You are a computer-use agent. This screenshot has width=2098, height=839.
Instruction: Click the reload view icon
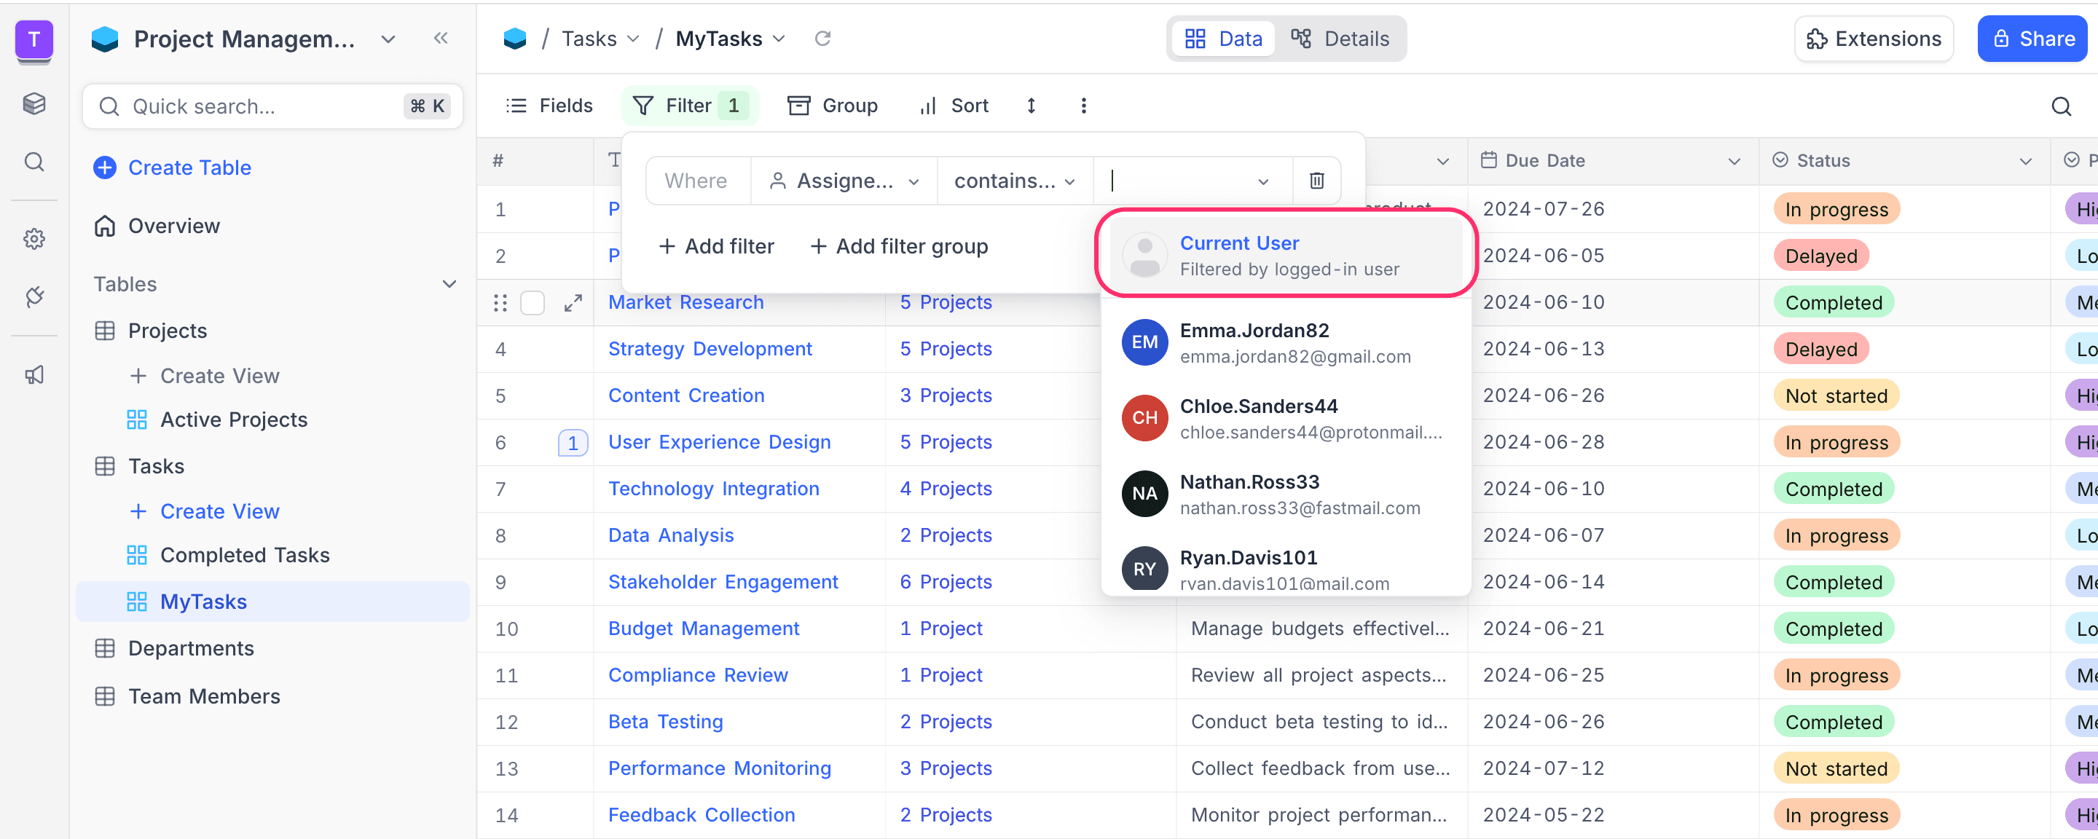pyautogui.click(x=822, y=39)
